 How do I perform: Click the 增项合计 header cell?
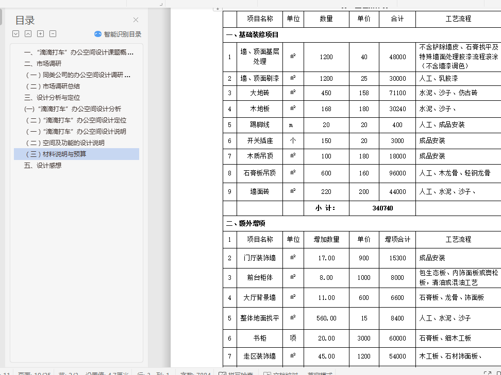pyautogui.click(x=397, y=240)
